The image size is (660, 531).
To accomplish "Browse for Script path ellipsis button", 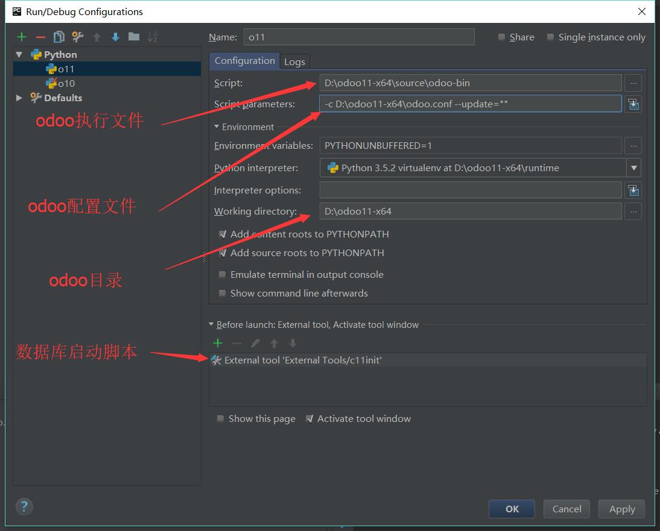I will [633, 83].
